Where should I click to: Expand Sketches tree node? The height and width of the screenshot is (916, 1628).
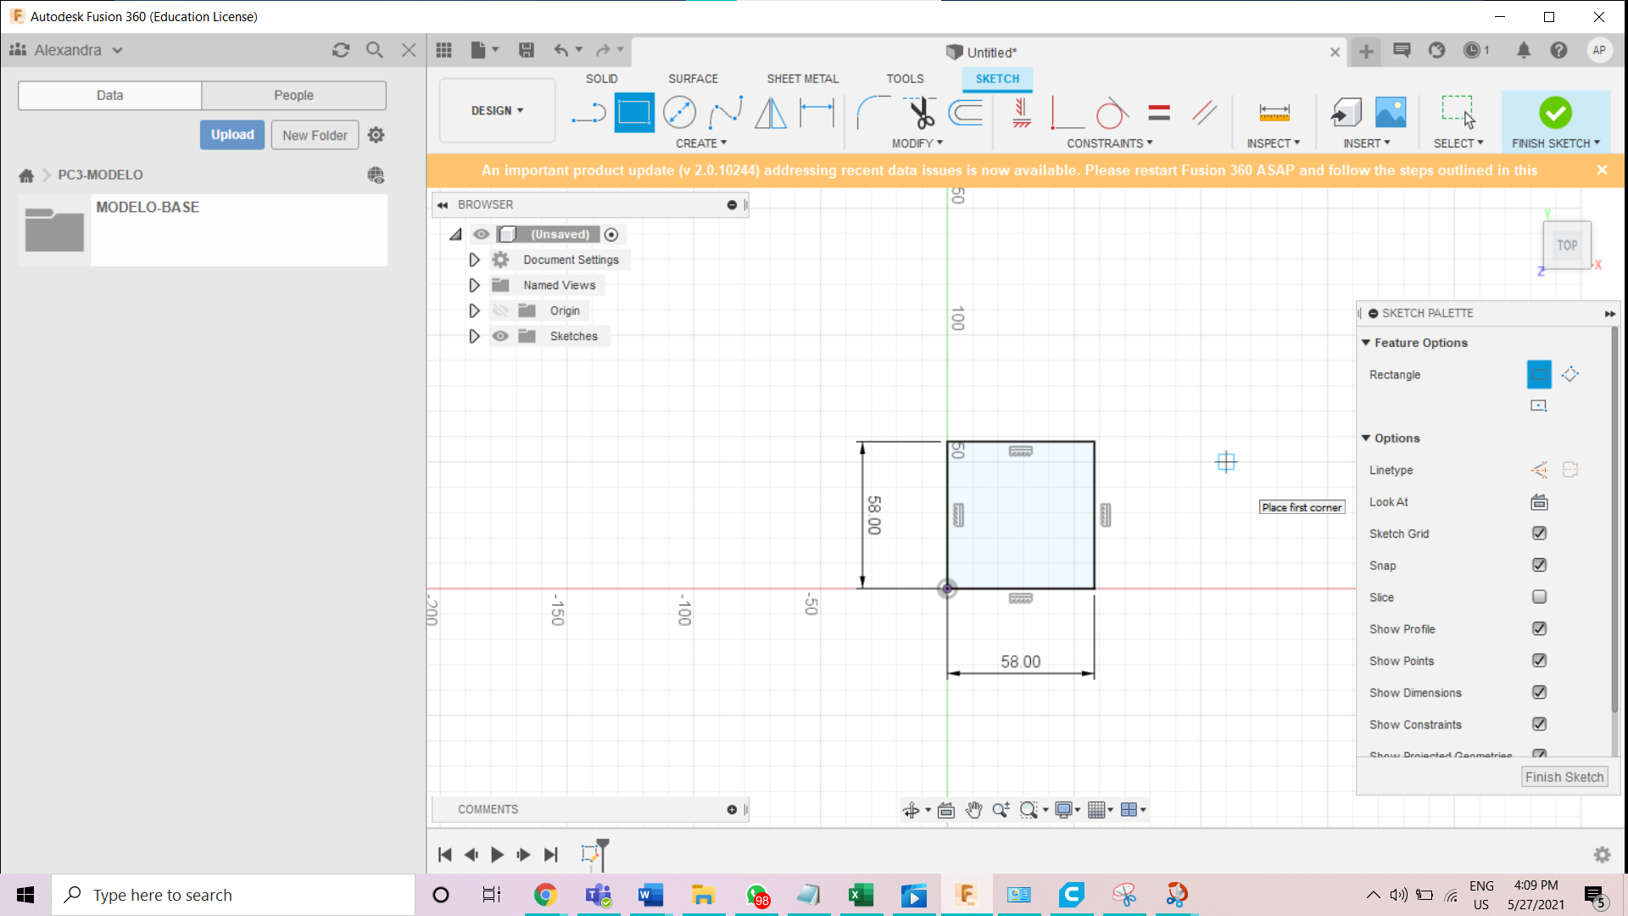pos(474,336)
